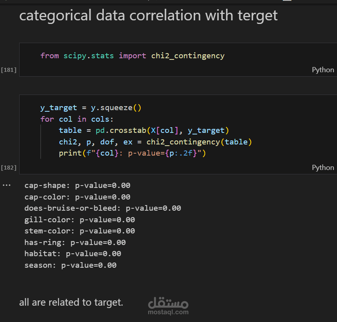Image resolution: width=337 pixels, height=322 pixels.
Task: Click the cap-shape p-value output line
Action: tap(77, 186)
